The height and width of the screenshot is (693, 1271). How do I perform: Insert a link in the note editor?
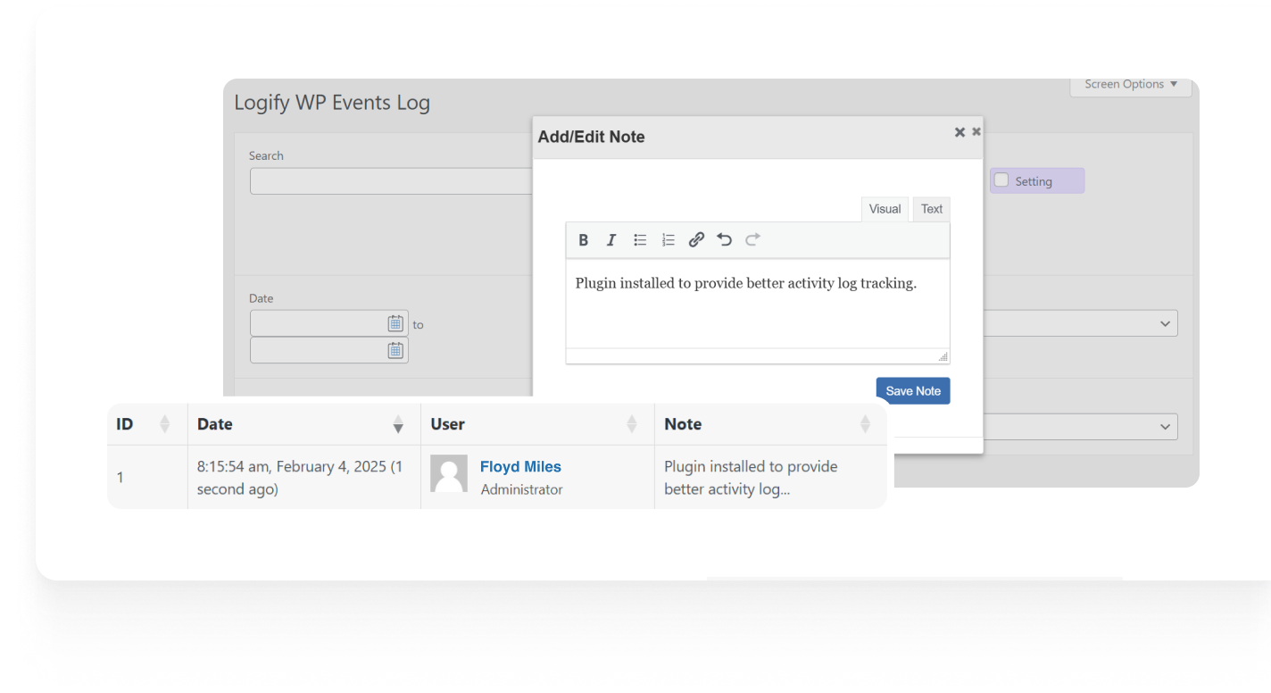coord(696,239)
